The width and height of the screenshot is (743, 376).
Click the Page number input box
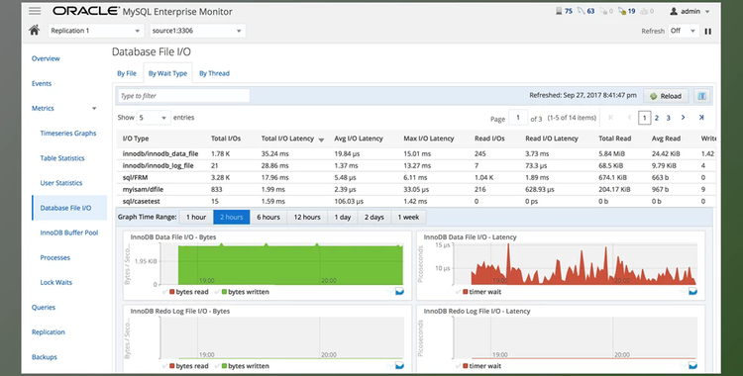tap(518, 118)
